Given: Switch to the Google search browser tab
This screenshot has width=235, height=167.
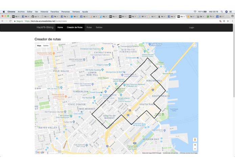Looking at the screenshot, I should tap(152, 17).
